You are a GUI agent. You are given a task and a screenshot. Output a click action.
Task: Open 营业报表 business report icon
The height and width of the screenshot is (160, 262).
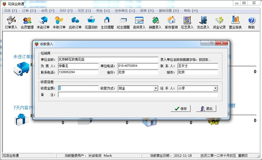click(x=235, y=23)
